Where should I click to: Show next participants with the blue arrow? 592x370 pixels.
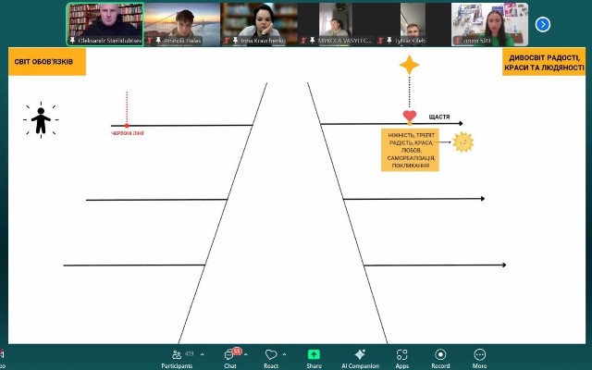pyautogui.click(x=543, y=25)
